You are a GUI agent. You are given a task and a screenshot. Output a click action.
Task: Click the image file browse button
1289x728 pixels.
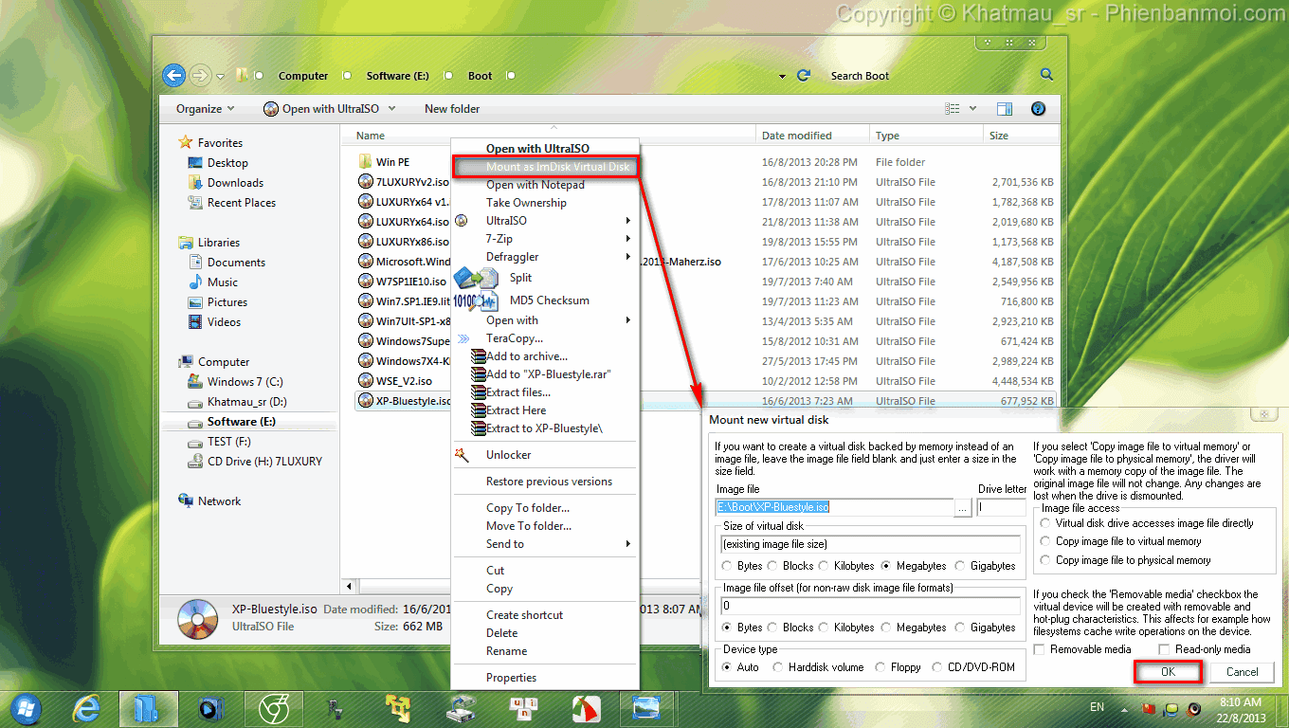click(x=963, y=508)
